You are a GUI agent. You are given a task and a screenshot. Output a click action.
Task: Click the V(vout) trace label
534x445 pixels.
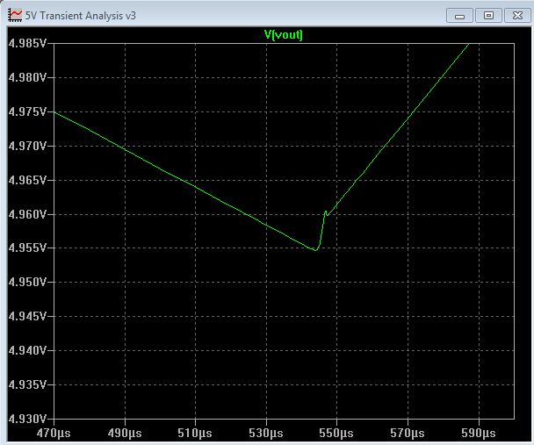[x=284, y=35]
